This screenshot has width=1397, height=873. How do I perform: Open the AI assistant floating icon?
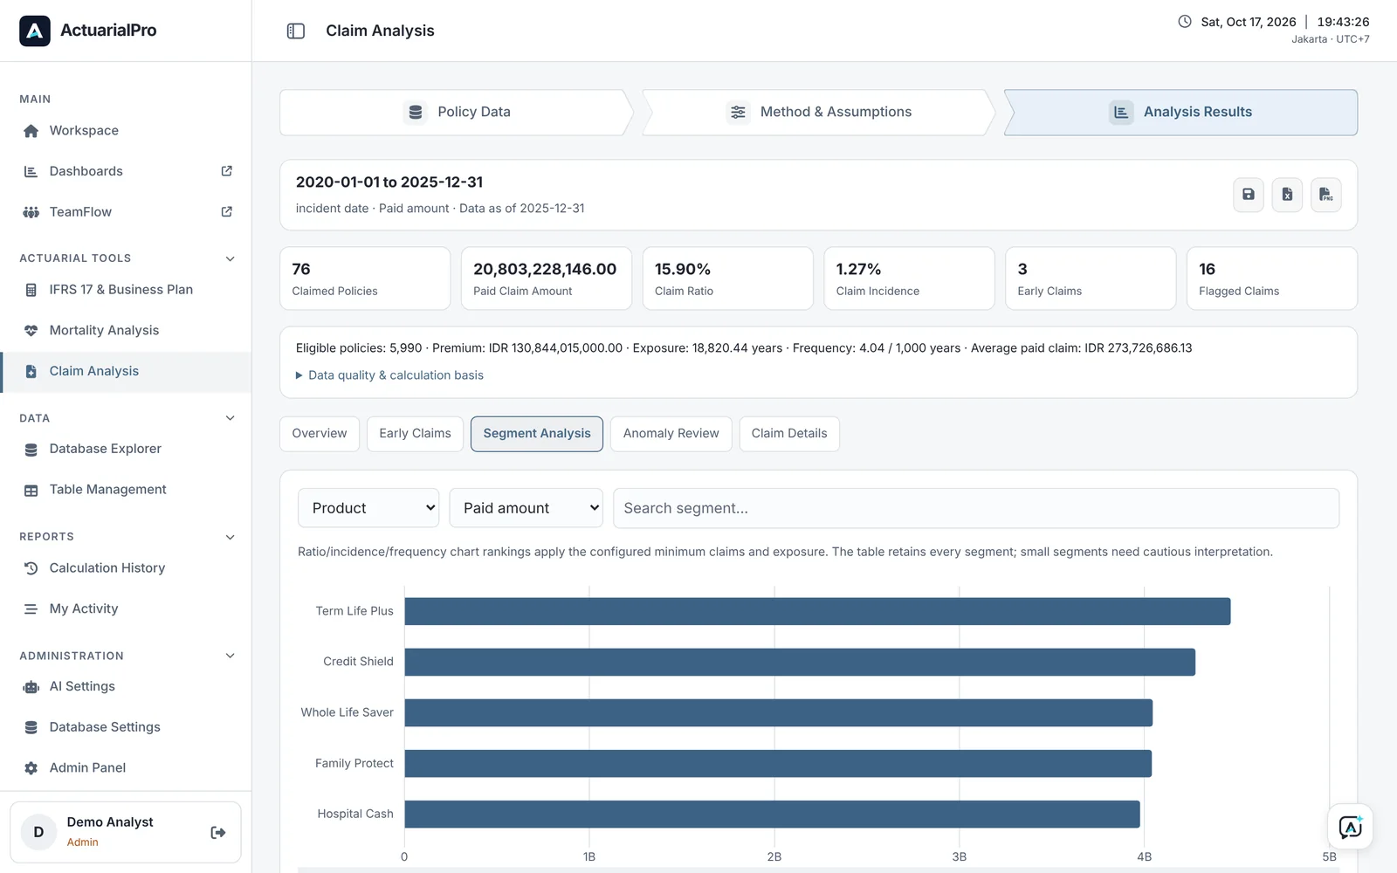[x=1350, y=827]
